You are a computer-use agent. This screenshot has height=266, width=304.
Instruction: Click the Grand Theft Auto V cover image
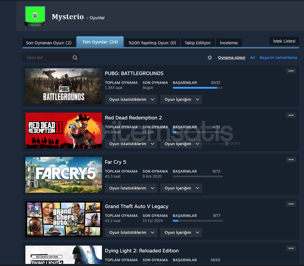point(64,219)
